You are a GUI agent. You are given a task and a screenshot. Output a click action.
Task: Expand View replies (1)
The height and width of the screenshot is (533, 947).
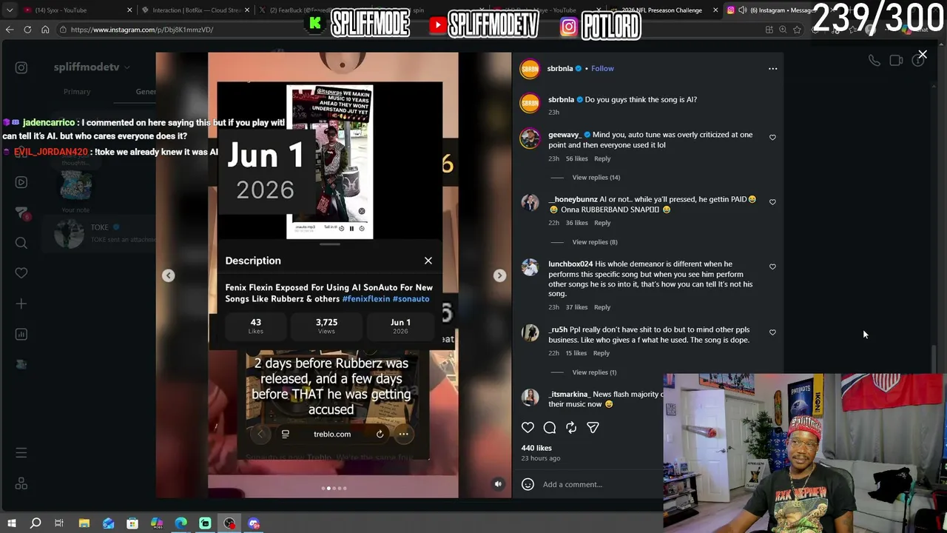(x=593, y=372)
